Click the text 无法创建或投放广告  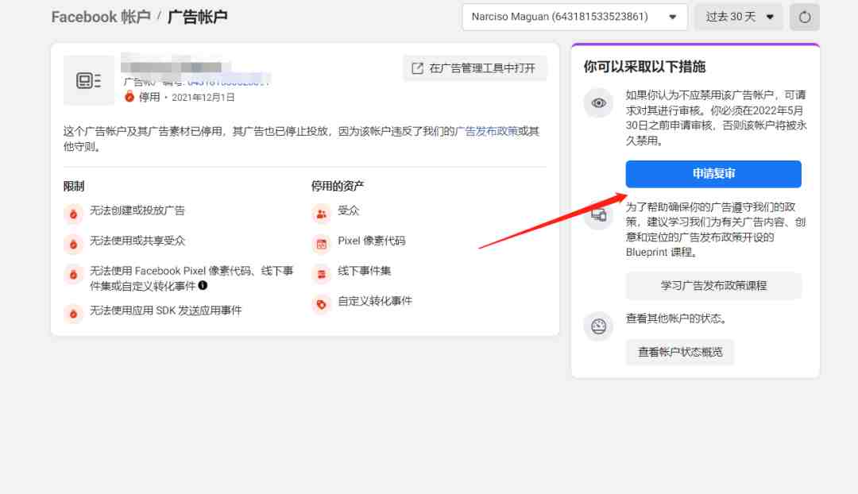[x=137, y=210]
